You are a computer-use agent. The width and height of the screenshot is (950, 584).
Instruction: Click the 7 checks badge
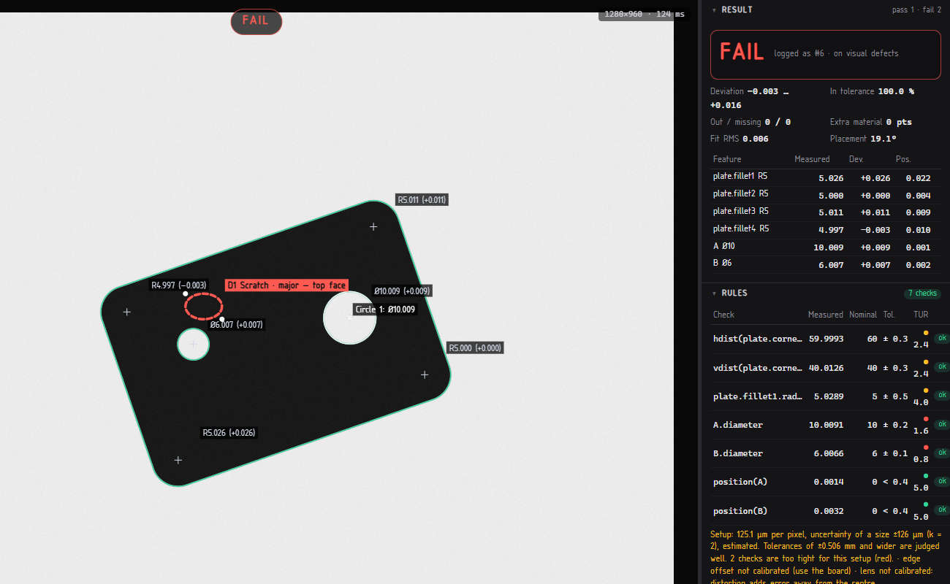922,293
